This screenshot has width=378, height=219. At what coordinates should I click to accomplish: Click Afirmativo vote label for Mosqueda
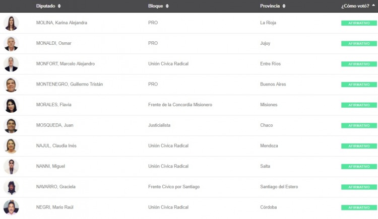pyautogui.click(x=359, y=125)
